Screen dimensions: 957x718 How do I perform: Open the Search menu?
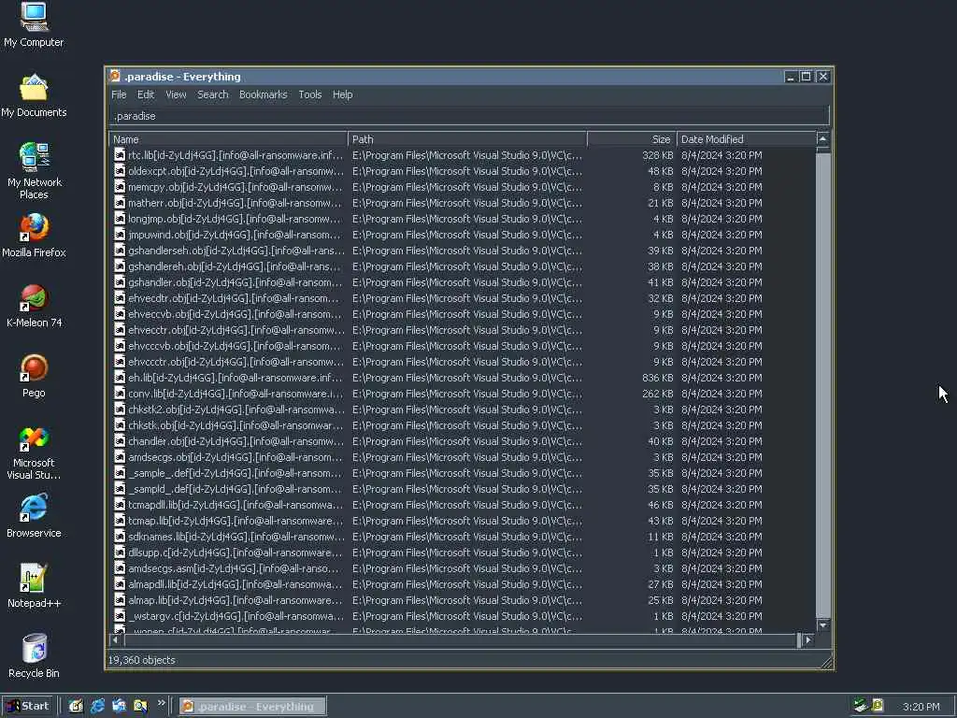(x=213, y=94)
